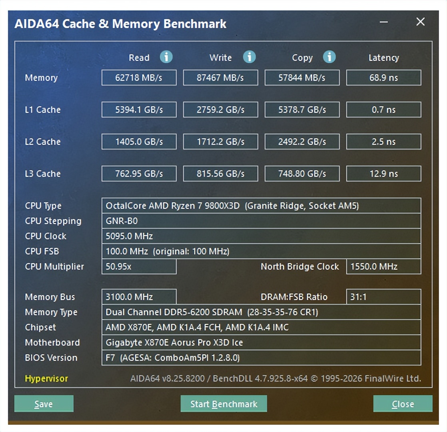Click the Chipset label
Image resolution: width=447 pixels, height=432 pixels.
coord(40,327)
